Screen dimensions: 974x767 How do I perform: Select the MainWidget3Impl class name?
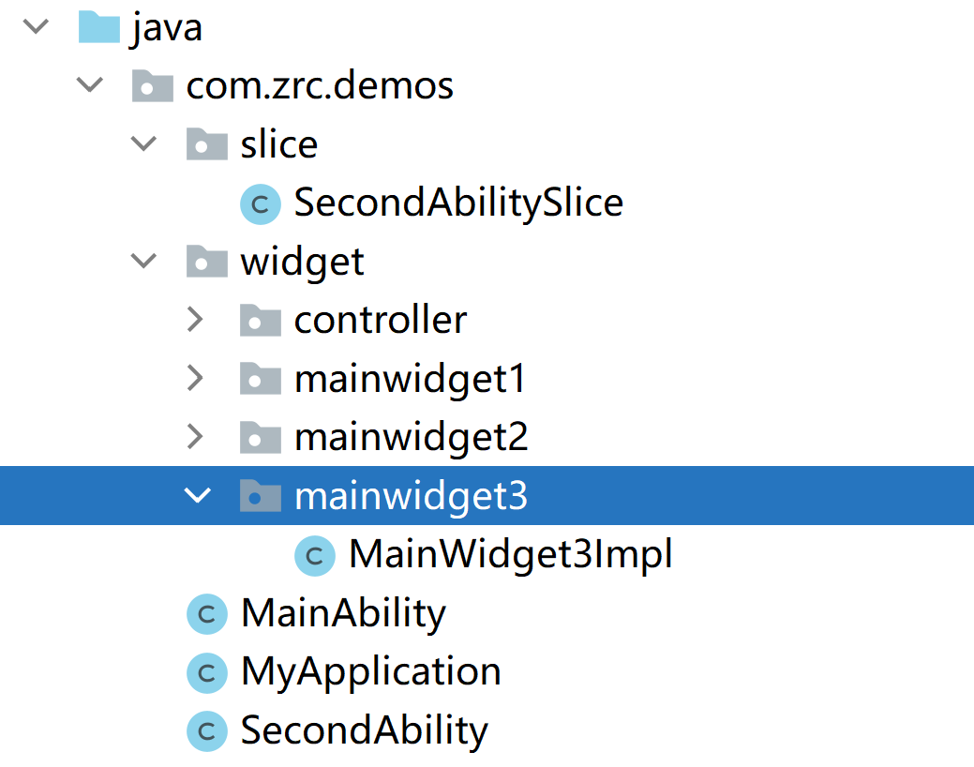tap(510, 555)
